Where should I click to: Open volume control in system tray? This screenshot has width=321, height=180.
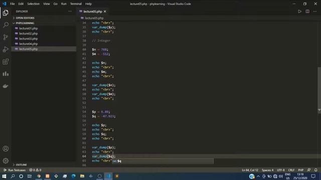(281, 176)
